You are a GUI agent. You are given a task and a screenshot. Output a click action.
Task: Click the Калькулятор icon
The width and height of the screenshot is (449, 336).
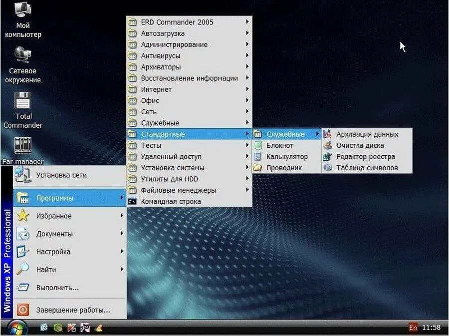coord(258,156)
